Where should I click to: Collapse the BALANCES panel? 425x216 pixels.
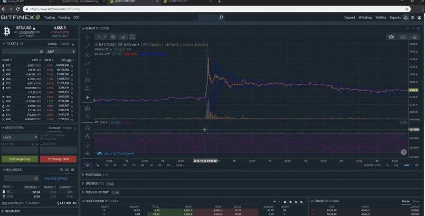click(x=4, y=170)
